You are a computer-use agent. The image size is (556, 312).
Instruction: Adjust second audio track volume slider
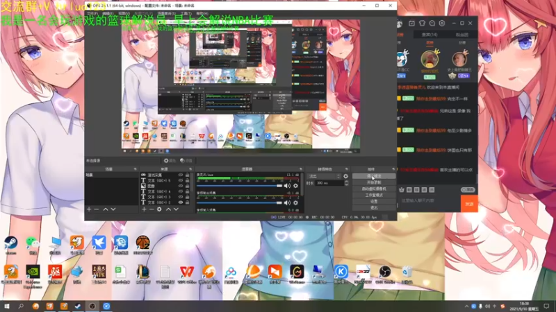[240, 202]
